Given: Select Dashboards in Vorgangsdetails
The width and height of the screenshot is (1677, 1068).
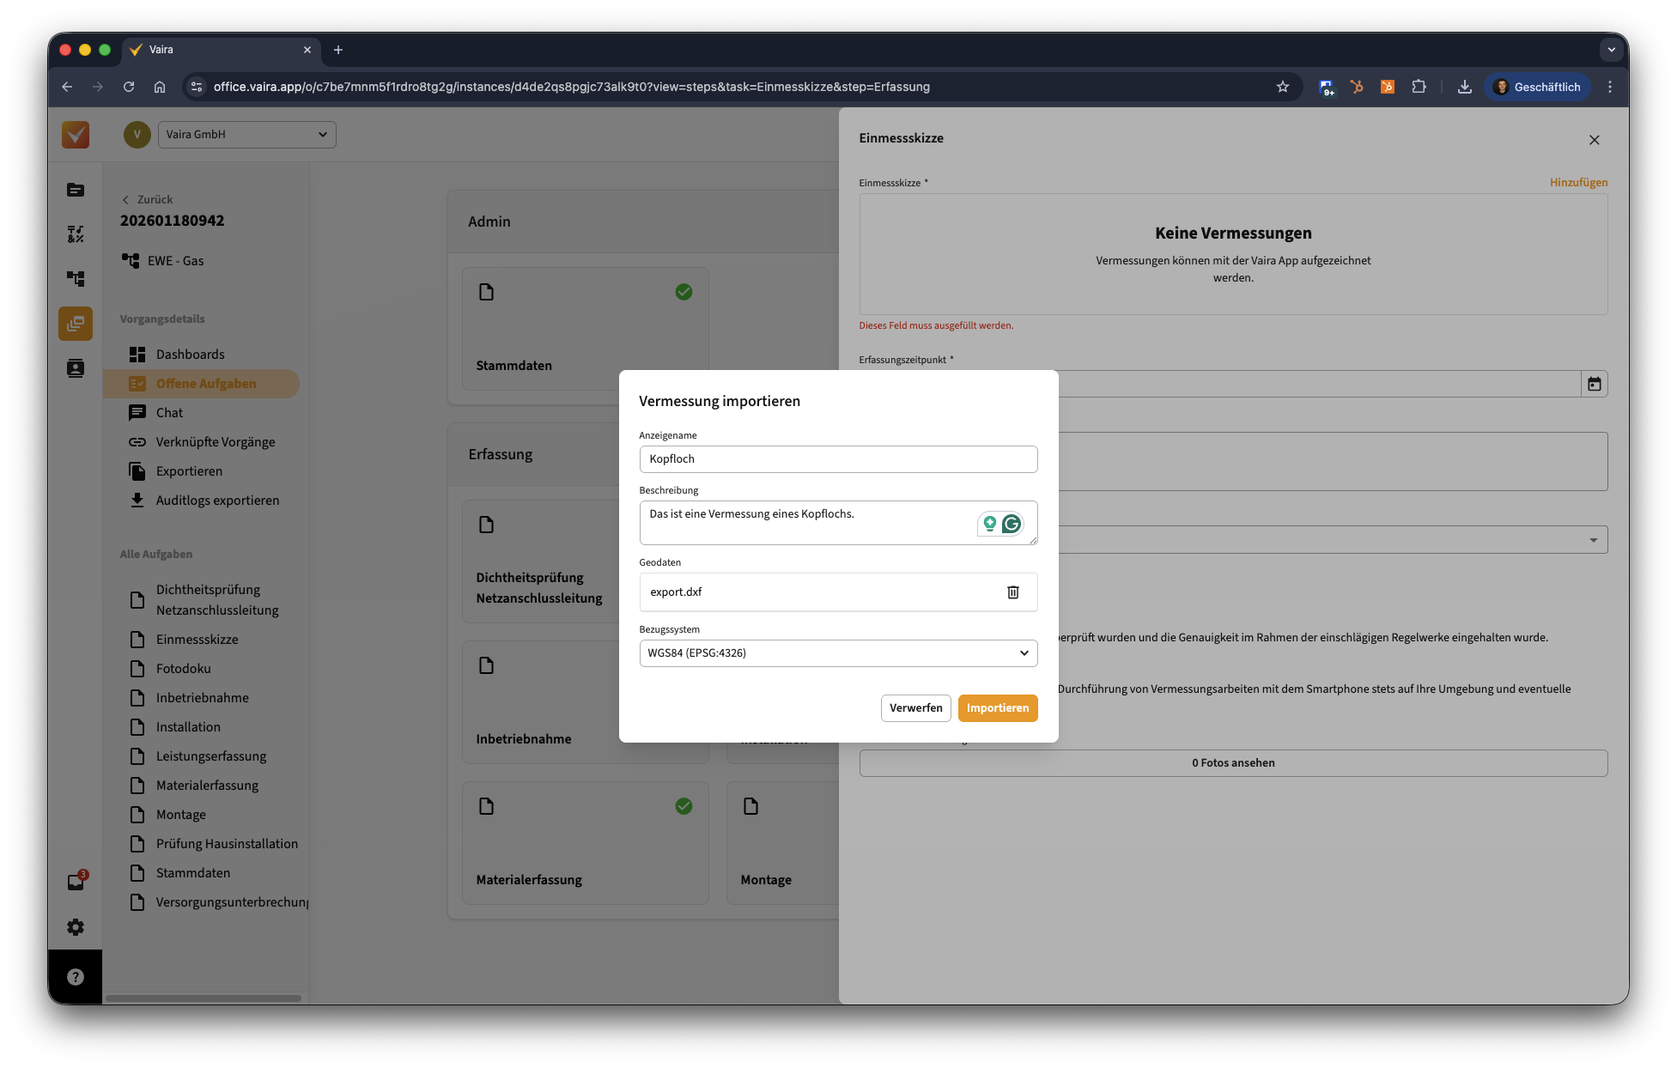Looking at the screenshot, I should click(x=190, y=355).
